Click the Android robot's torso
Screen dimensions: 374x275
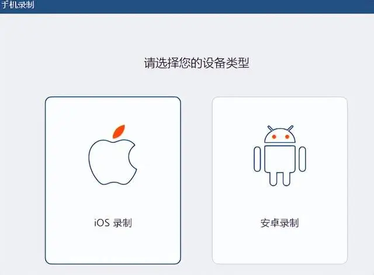click(280, 159)
